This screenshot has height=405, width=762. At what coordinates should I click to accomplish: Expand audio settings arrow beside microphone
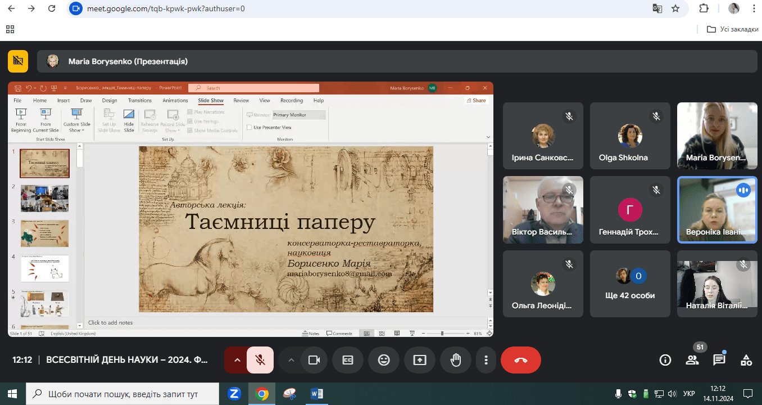[237, 360]
